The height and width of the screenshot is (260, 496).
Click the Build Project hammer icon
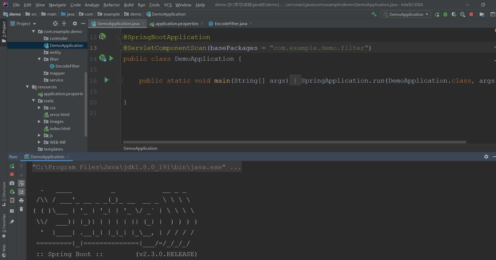(x=374, y=14)
